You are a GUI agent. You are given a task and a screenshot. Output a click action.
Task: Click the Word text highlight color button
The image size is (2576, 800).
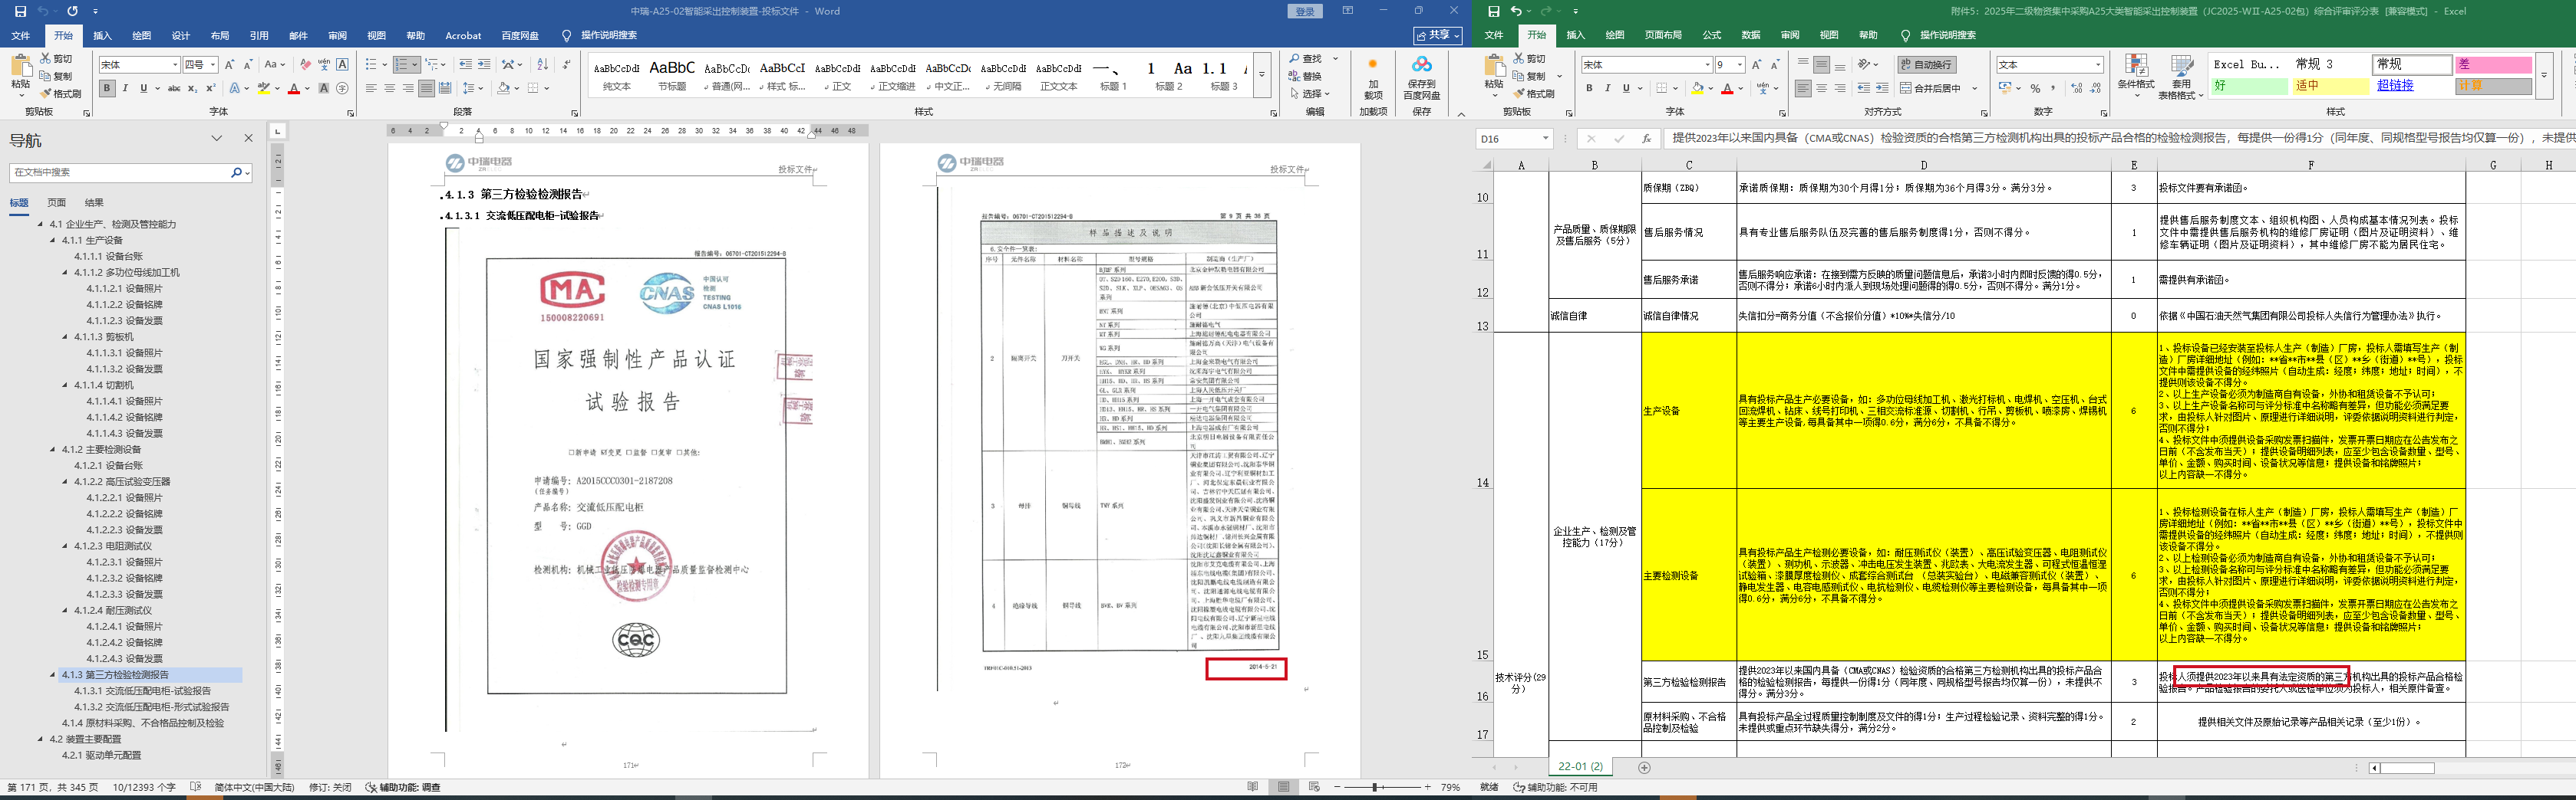point(263,89)
